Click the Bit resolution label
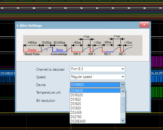This screenshot has width=163, height=130. (46, 101)
